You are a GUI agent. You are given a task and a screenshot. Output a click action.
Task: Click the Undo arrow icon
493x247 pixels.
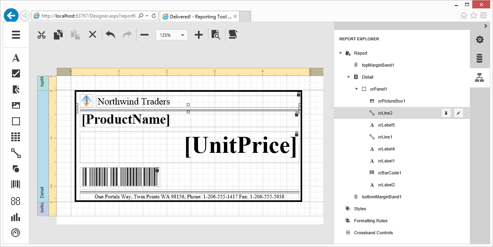pos(110,35)
